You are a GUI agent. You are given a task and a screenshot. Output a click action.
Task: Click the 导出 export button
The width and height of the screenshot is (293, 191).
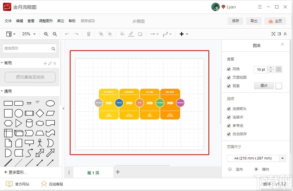[x=254, y=21]
